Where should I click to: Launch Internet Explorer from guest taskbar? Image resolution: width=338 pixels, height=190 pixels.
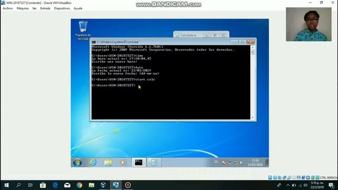(93, 163)
